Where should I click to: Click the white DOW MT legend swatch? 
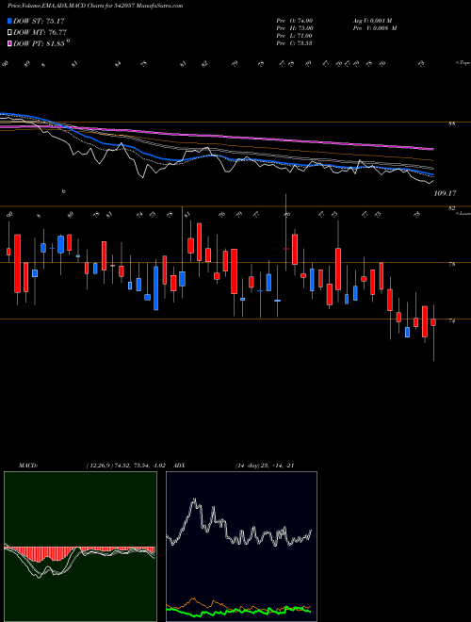(10, 33)
